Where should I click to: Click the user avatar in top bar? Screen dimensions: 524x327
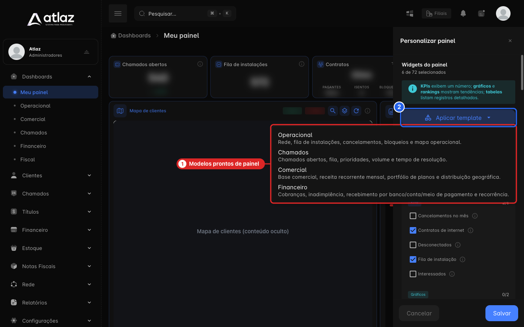coord(503,13)
